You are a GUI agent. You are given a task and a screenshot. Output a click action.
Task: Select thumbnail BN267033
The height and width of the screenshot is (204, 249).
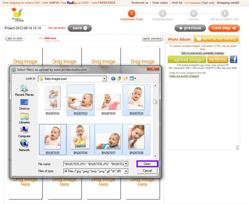click(x=108, y=101)
